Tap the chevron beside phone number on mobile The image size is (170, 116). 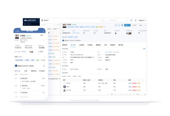click(x=44, y=40)
